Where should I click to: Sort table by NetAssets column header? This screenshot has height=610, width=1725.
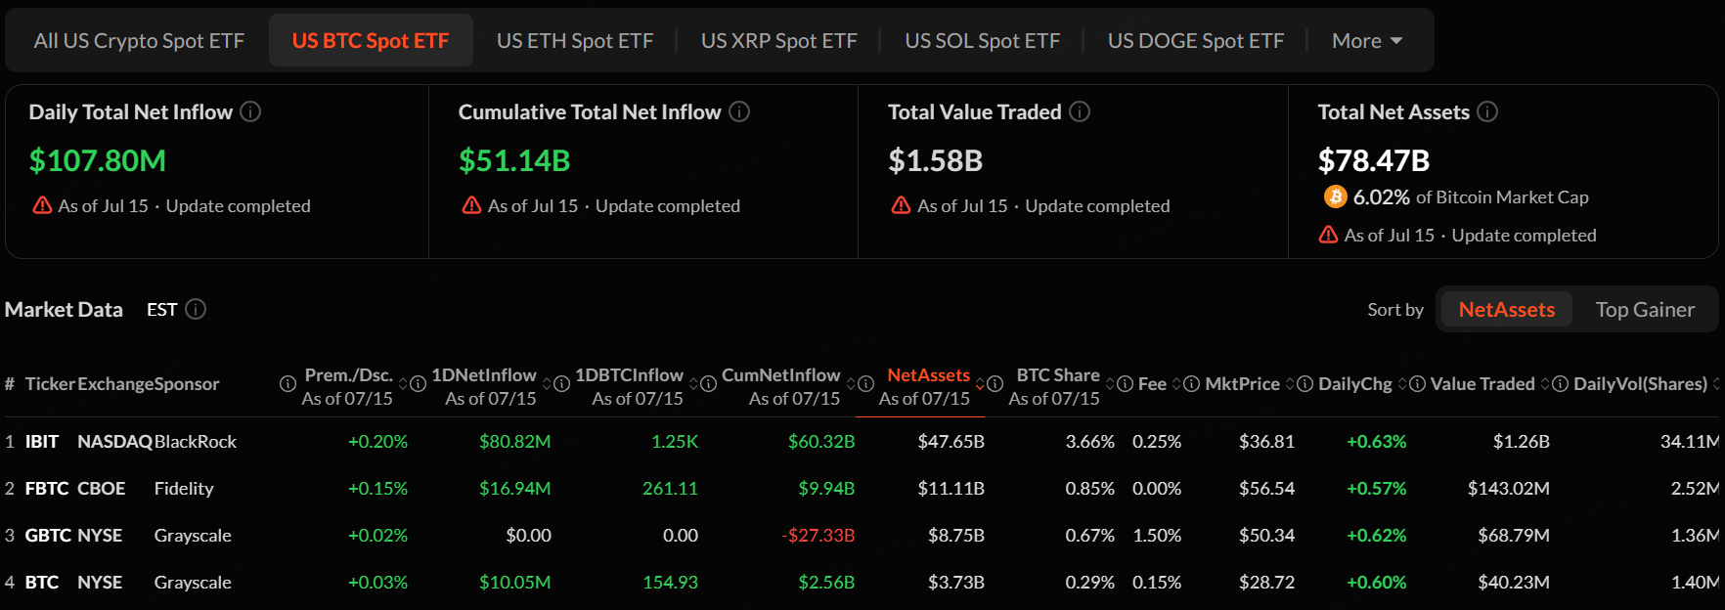coord(928,375)
